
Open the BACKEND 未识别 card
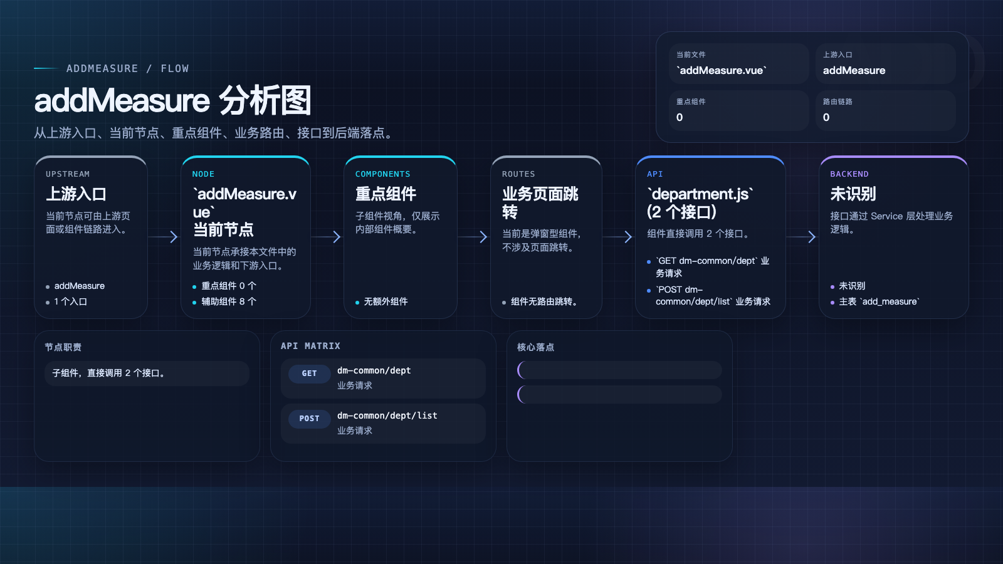[894, 237]
